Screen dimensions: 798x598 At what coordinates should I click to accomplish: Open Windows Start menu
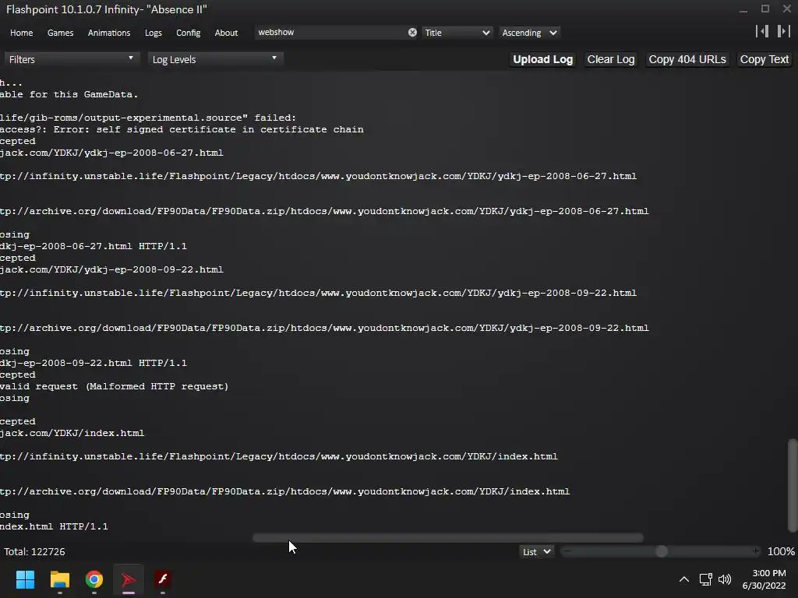[x=25, y=579]
